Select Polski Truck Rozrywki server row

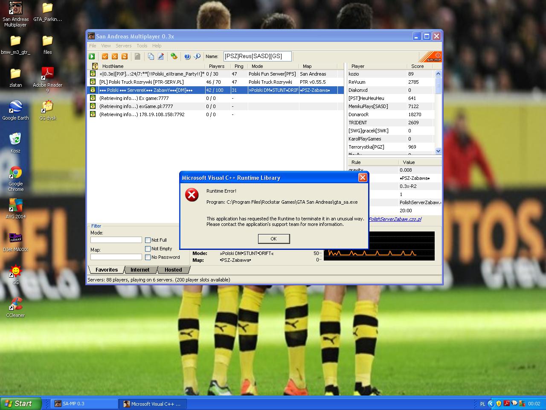(216, 82)
